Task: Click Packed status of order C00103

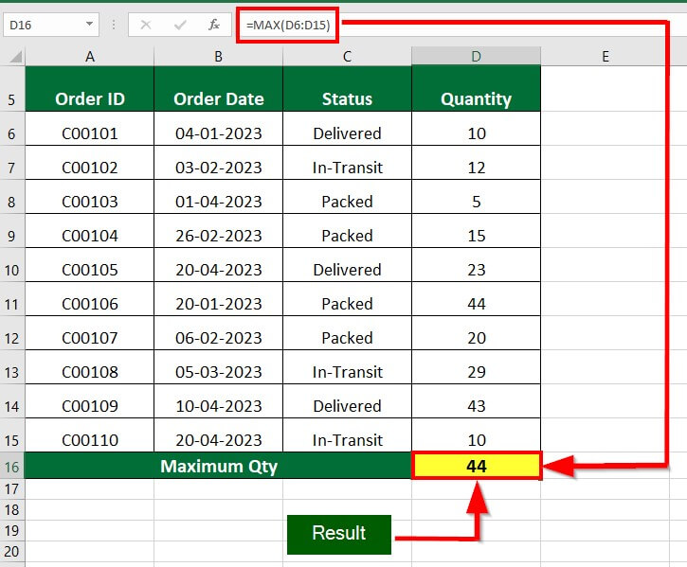Action: [347, 197]
